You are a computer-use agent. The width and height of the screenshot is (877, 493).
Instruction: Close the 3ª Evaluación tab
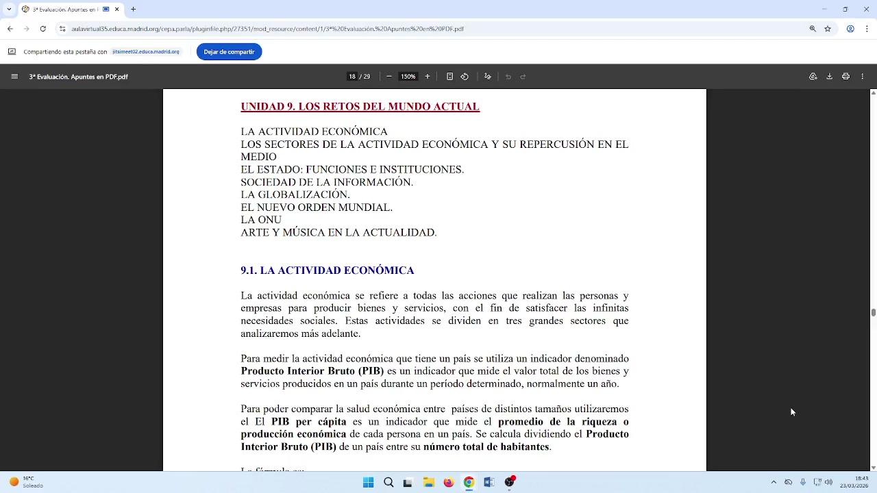(x=116, y=10)
